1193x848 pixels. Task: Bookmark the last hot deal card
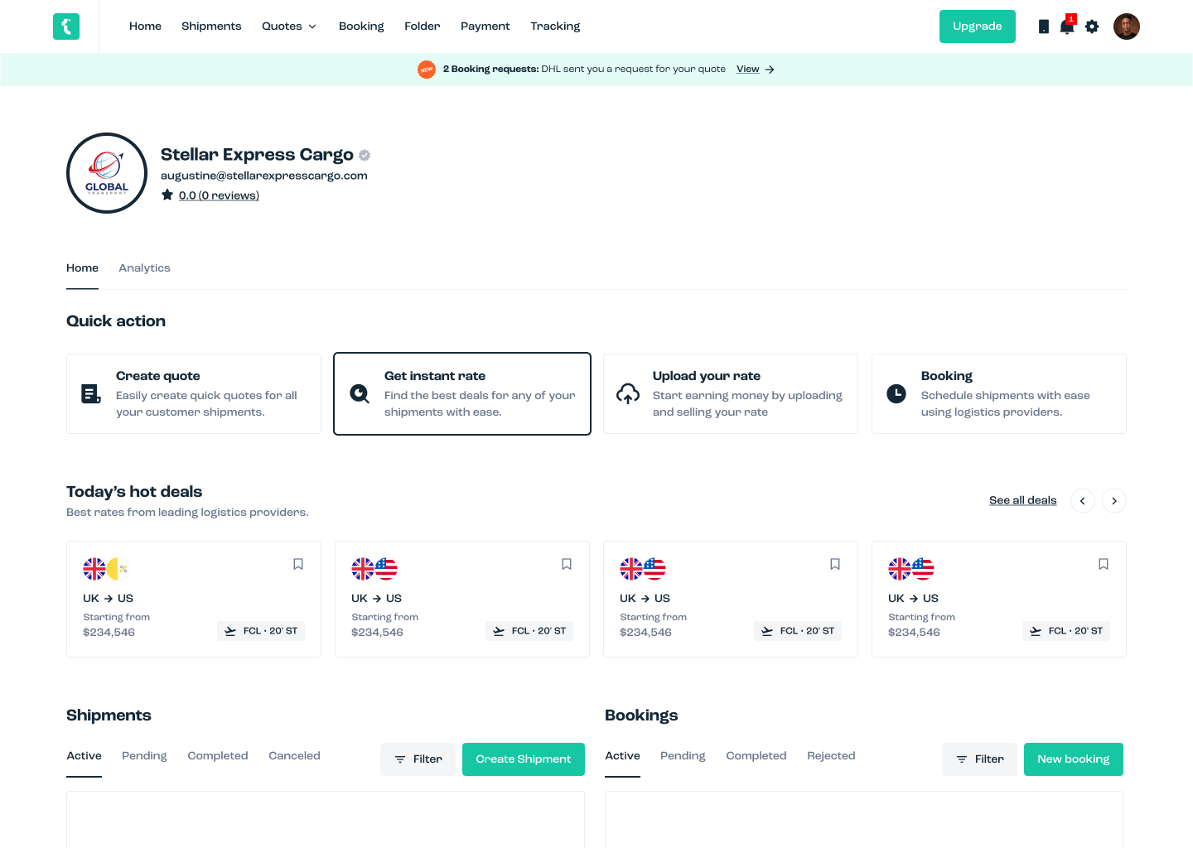click(1103, 564)
